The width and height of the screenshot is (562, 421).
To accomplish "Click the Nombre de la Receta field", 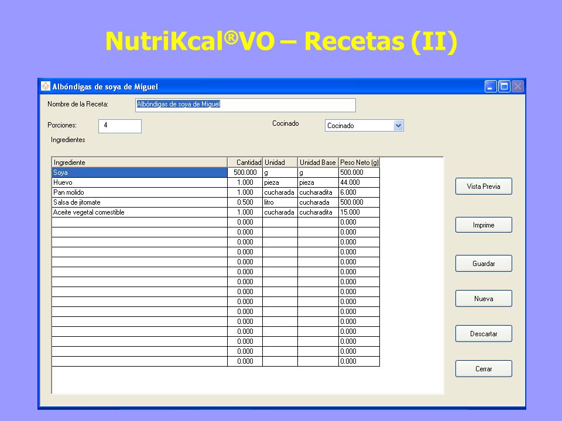I will (245, 105).
